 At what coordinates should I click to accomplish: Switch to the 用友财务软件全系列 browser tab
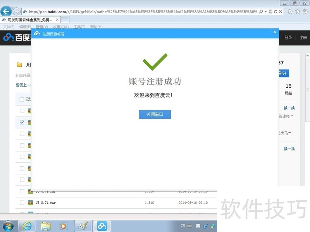(x=29, y=20)
